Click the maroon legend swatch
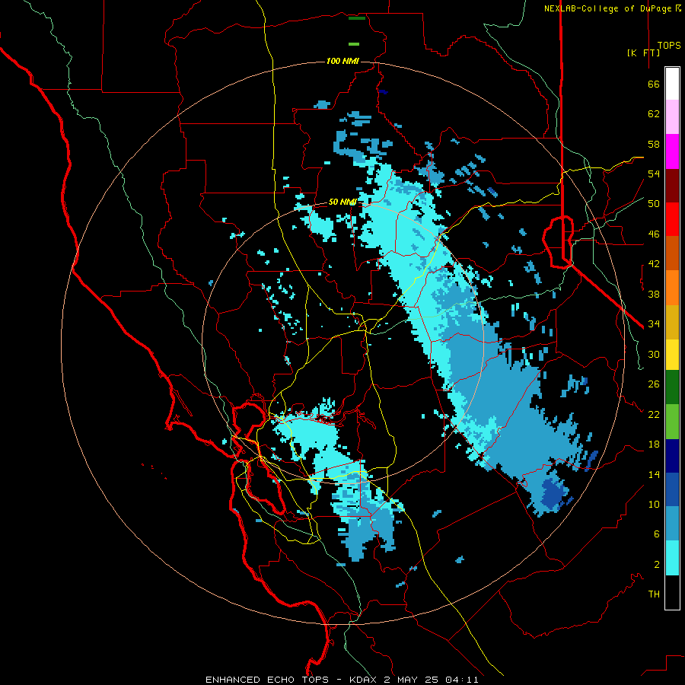This screenshot has width=685, height=685. pyautogui.click(x=672, y=186)
